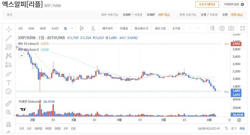Set the chart range to 90일
Viewport: 250px width, 135px height.
[48, 128]
